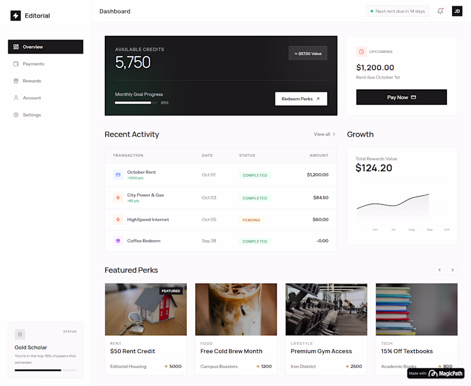Click the points bolt icon beside 5000
The height and width of the screenshot is (386, 471).
[x=166, y=367]
